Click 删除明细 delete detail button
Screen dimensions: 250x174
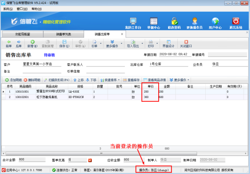32,80
